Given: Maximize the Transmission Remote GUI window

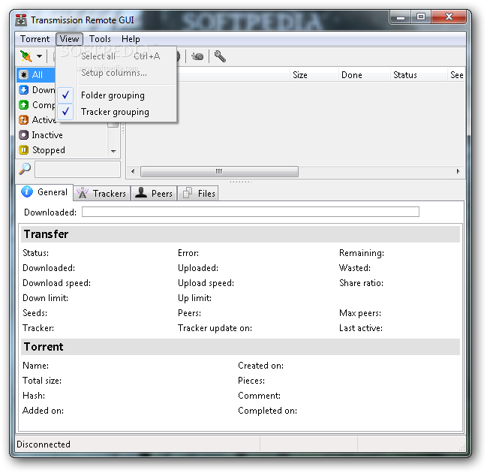Looking at the screenshot, I should pos(421,17).
